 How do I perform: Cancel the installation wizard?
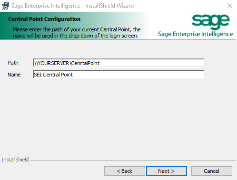(212, 171)
